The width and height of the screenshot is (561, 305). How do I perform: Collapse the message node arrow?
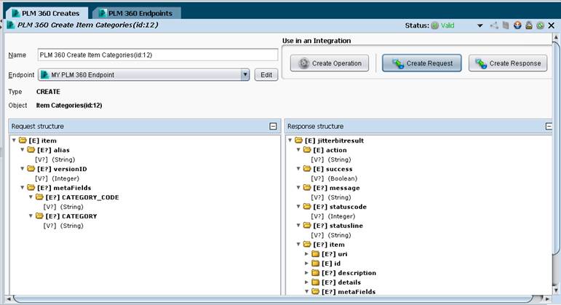coord(298,188)
